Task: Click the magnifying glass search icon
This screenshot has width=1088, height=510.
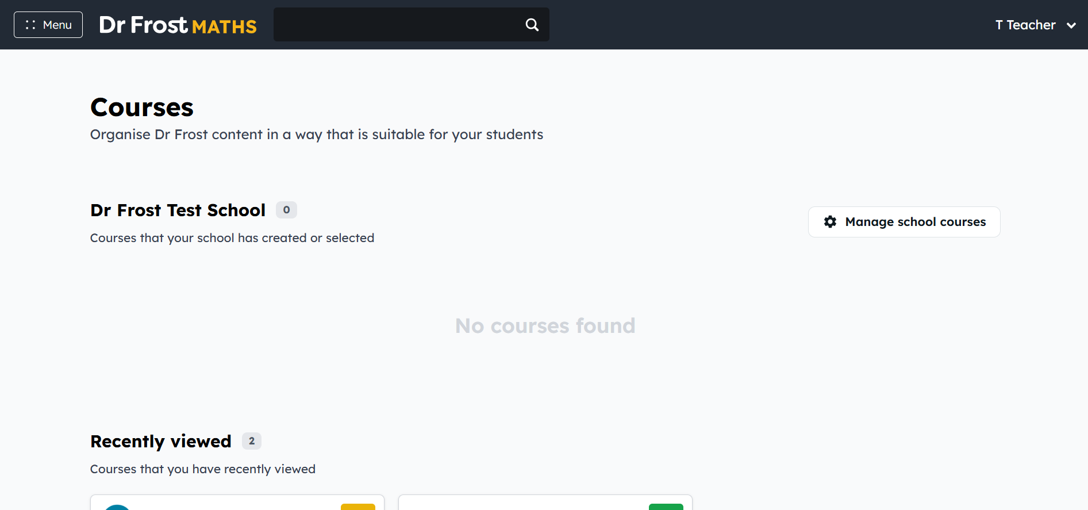Action: (x=532, y=25)
